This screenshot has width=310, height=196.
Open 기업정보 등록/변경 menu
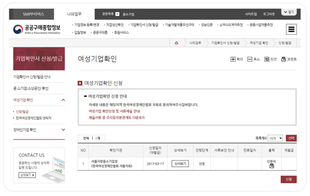click(87, 25)
